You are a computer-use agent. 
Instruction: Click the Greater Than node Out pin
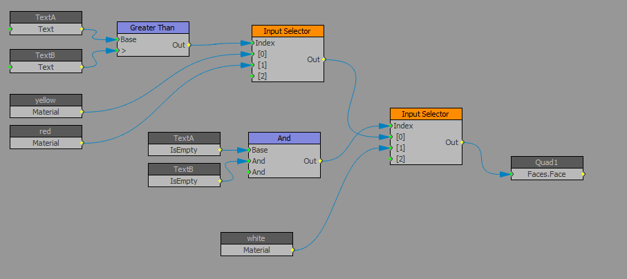[x=189, y=45]
